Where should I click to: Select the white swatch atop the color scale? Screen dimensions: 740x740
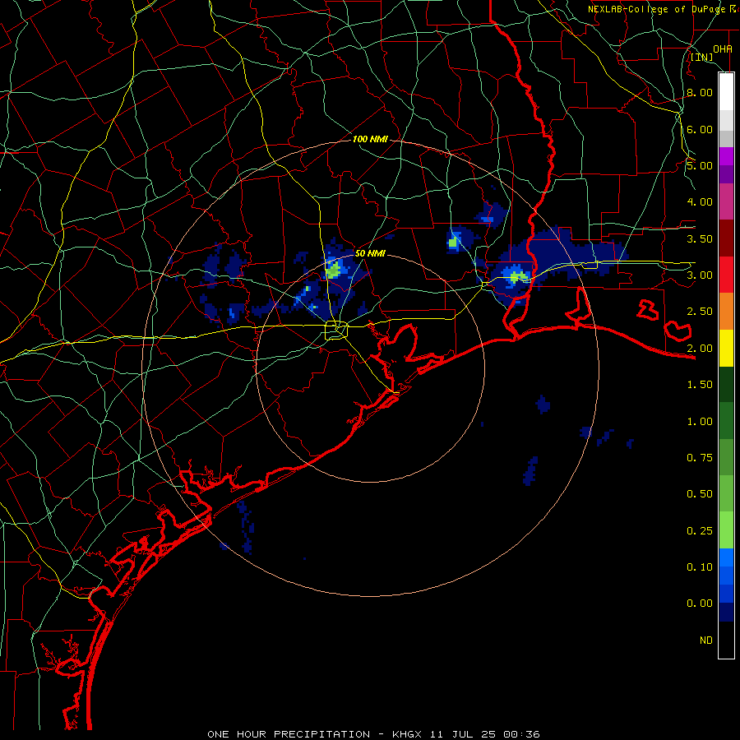[726, 92]
